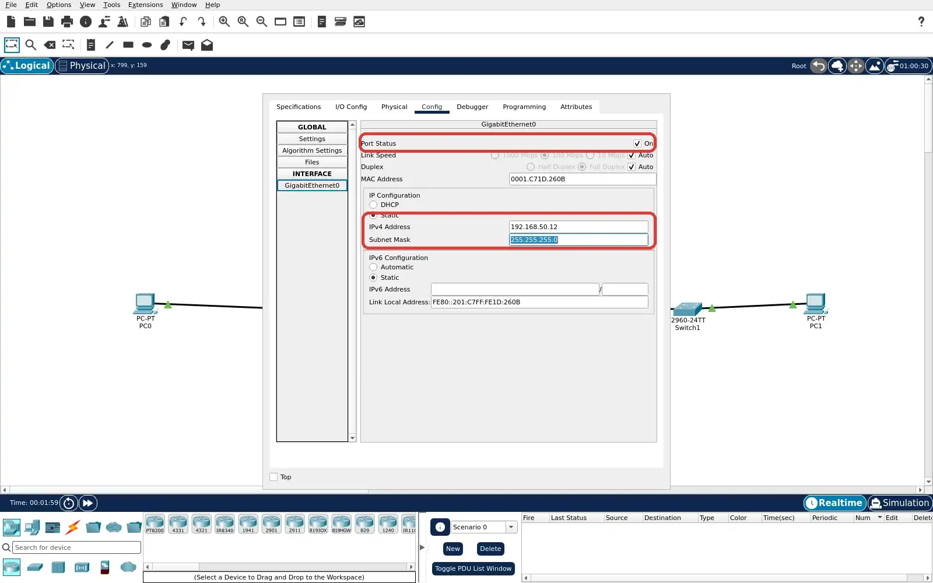
Task: Click the Toggle PDU List Window button
Action: [x=473, y=568]
